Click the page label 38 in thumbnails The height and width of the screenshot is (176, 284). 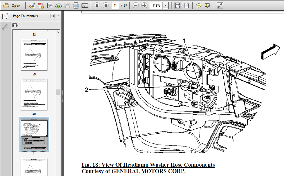(34, 35)
